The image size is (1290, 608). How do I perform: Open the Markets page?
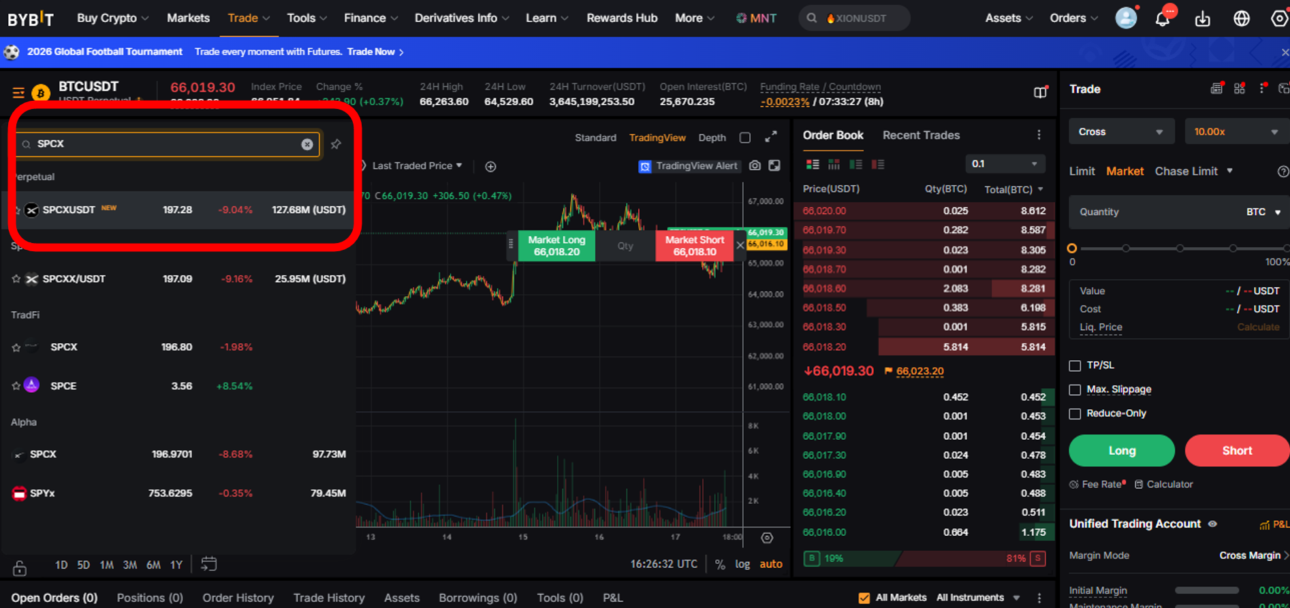188,18
